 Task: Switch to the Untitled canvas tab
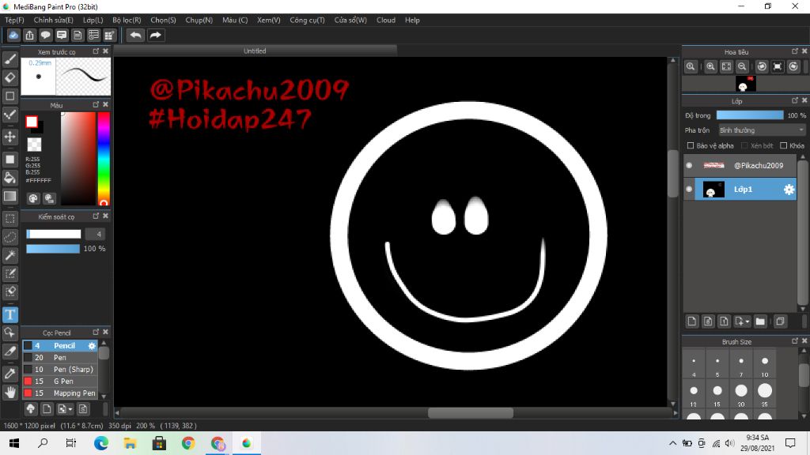pos(255,51)
